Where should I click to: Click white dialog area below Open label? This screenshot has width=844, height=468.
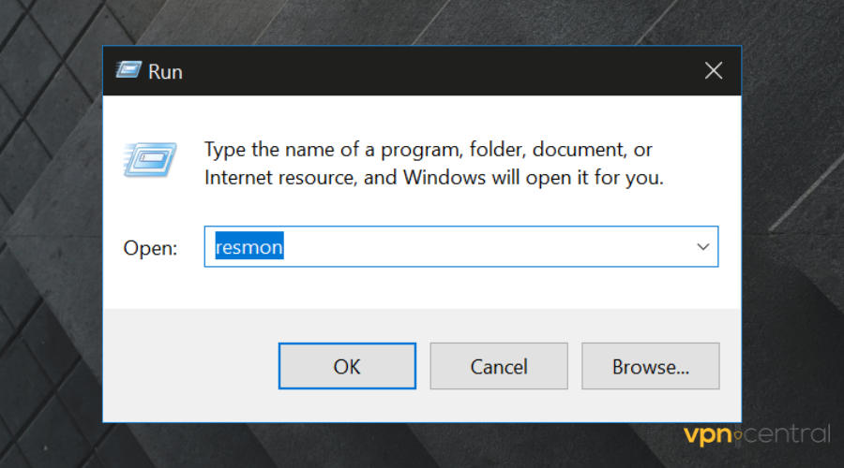[x=150, y=285]
